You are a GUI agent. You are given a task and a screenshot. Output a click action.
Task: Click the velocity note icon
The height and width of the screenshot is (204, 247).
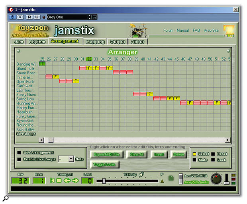click(141, 174)
